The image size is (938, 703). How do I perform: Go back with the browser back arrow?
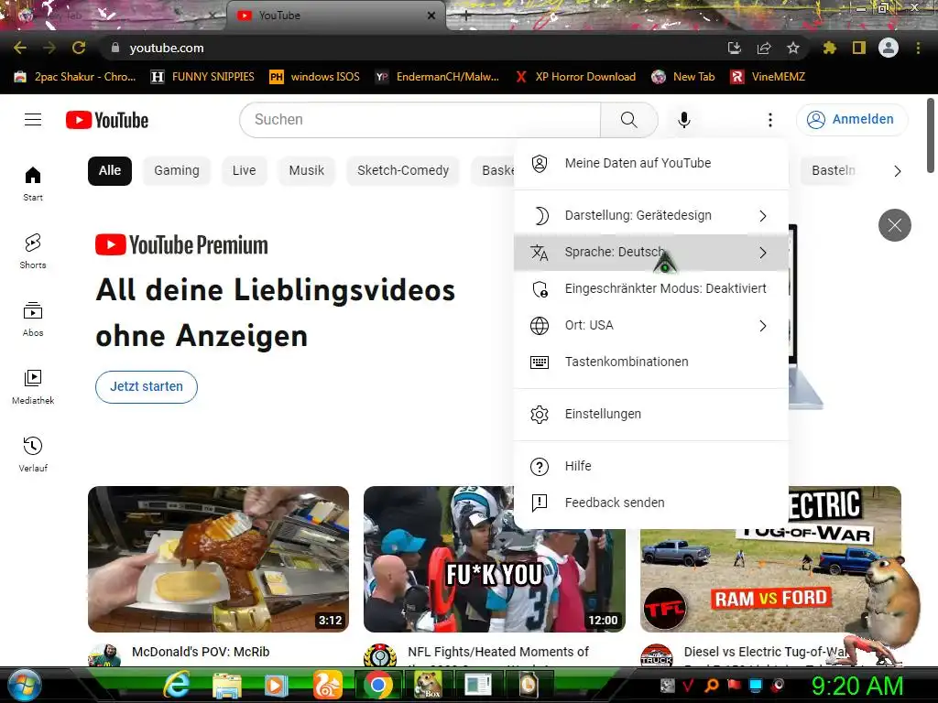coord(20,48)
